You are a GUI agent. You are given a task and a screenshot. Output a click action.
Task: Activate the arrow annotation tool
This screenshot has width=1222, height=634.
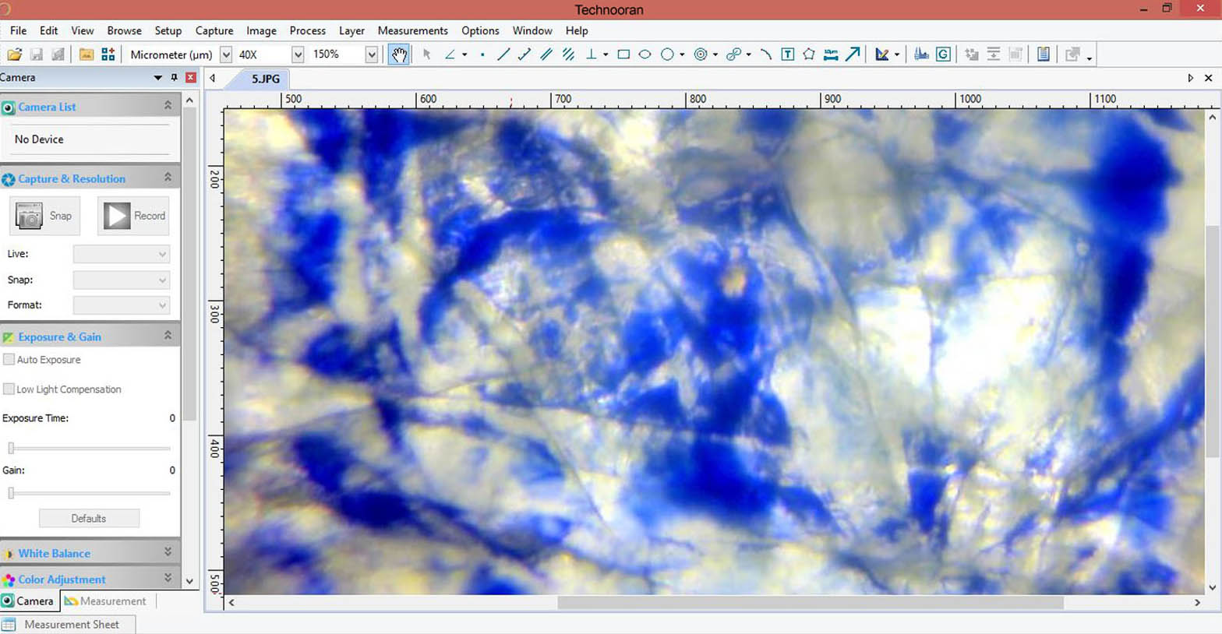click(x=853, y=55)
